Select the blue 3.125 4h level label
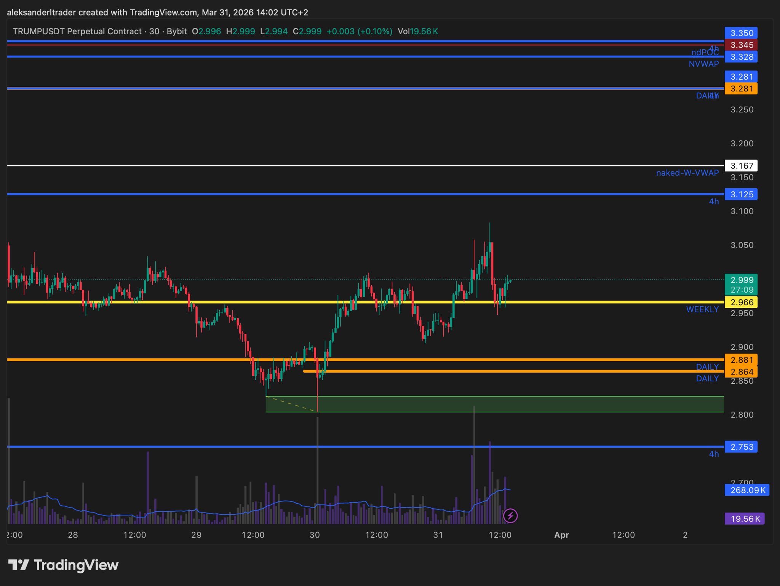This screenshot has width=780, height=586. (741, 194)
